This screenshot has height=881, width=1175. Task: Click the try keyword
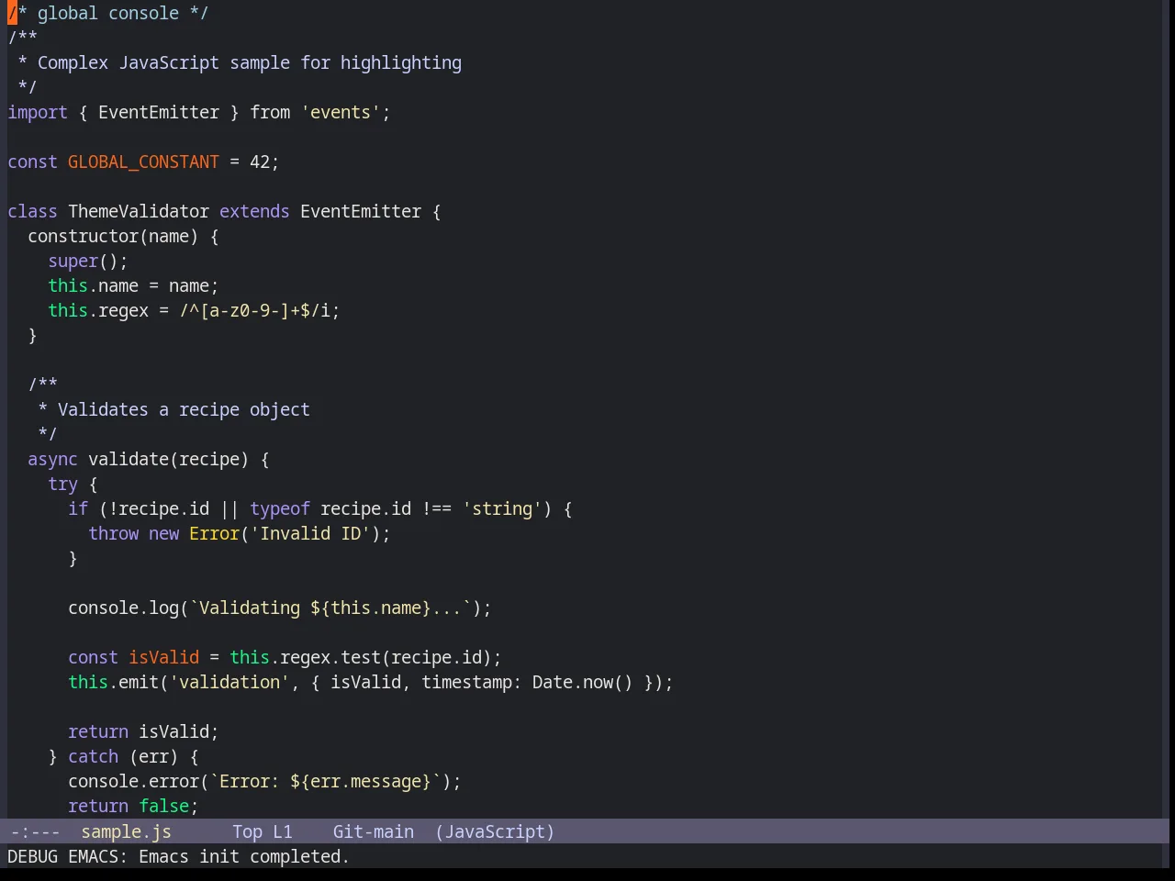(62, 484)
